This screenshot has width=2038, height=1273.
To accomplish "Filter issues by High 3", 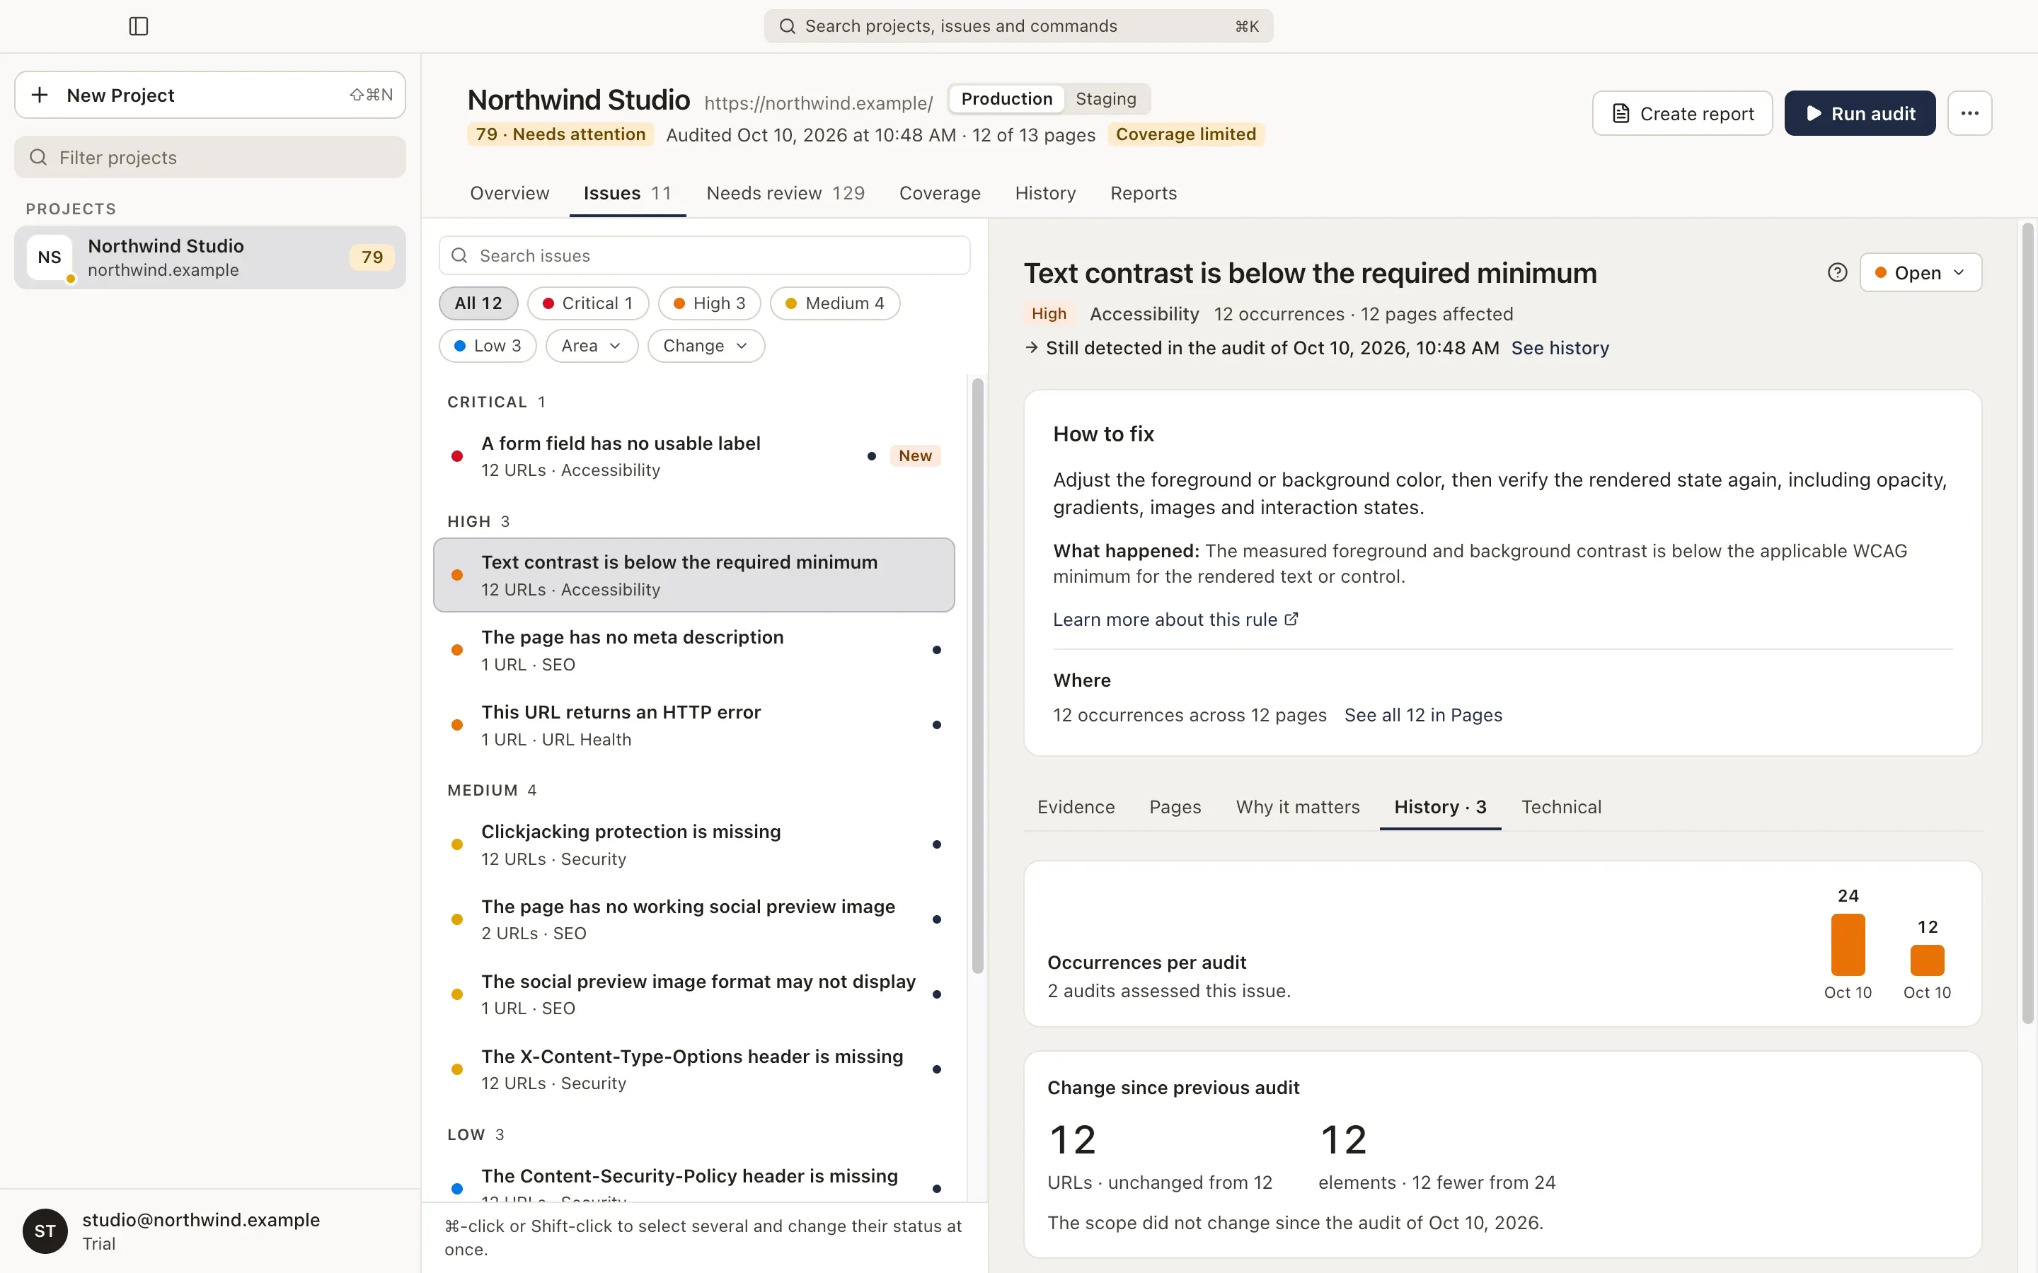I will point(709,303).
